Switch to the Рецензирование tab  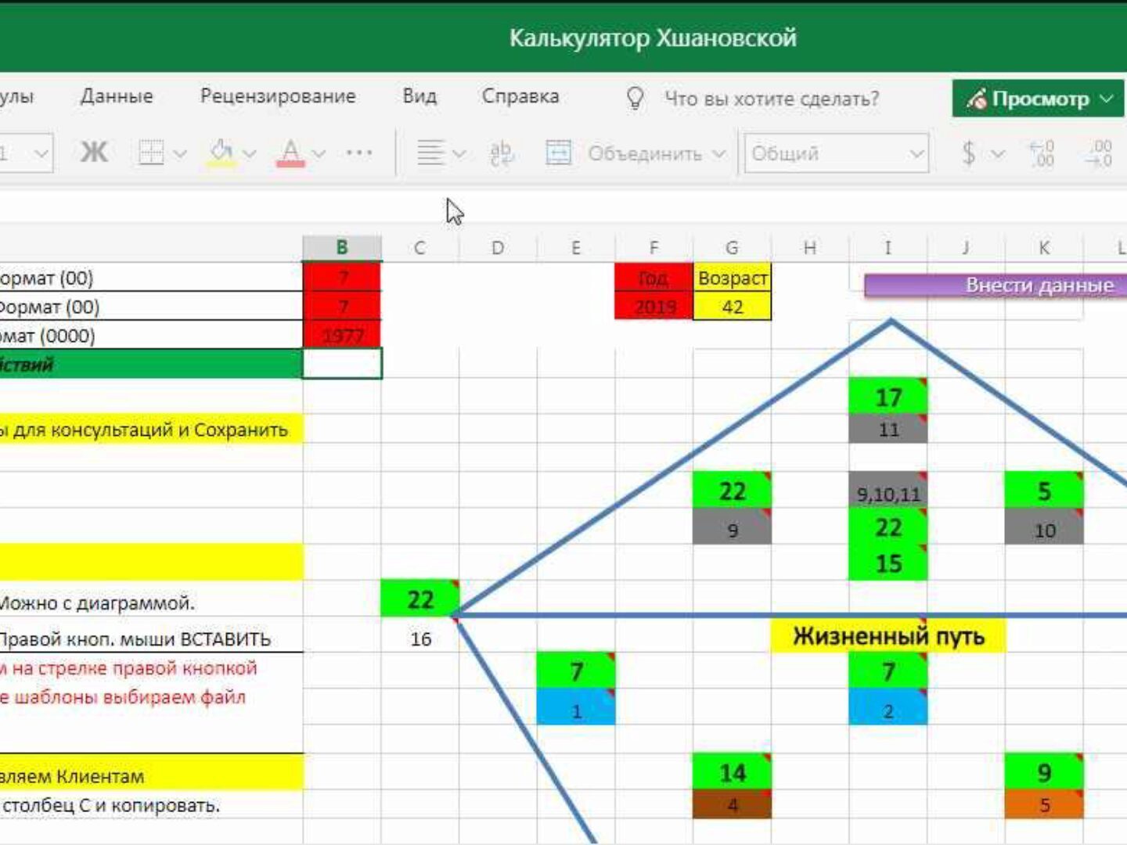pyautogui.click(x=278, y=96)
